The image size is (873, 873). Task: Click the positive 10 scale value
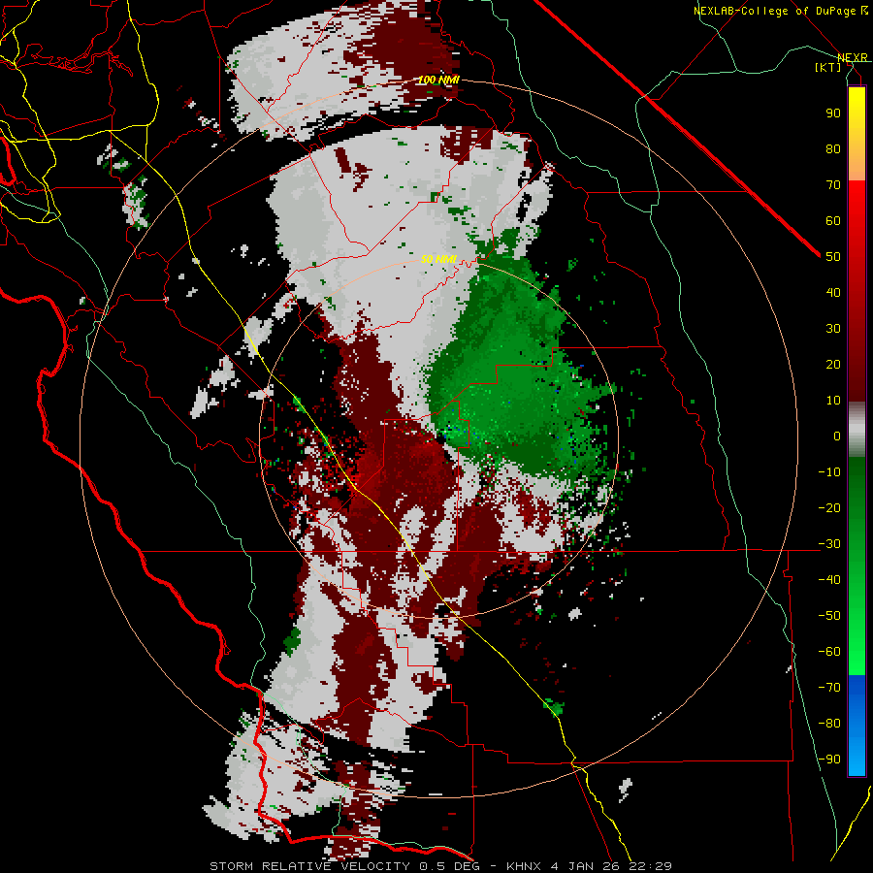[x=833, y=401]
